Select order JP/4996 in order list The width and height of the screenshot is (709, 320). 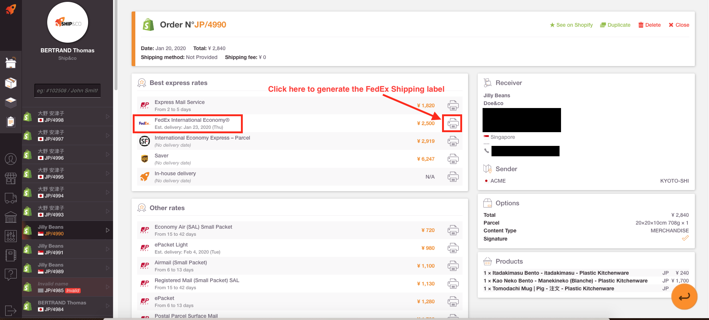point(67,154)
